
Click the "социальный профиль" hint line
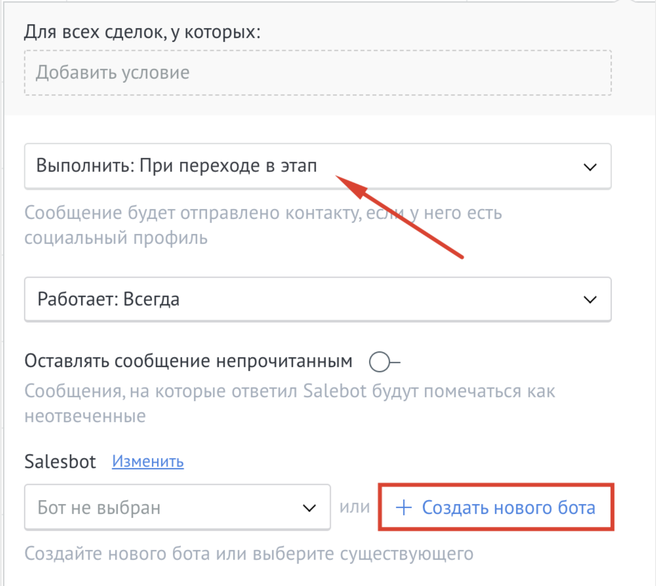pyautogui.click(x=116, y=238)
